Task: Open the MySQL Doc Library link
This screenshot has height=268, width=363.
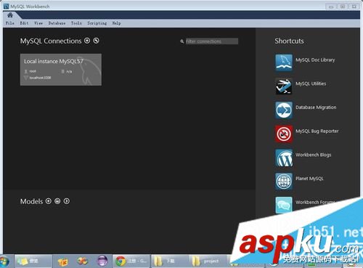Action: coord(315,60)
